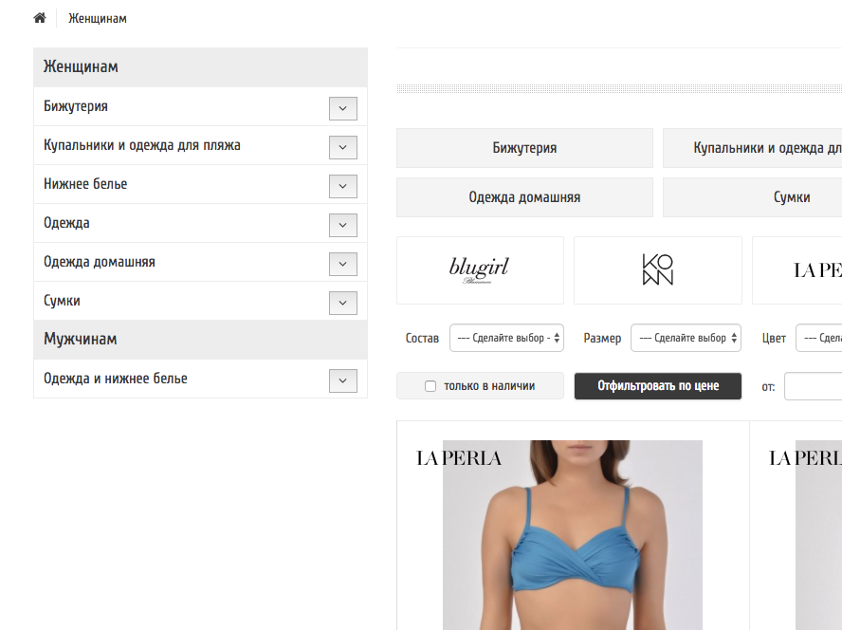The height and width of the screenshot is (630, 842).
Task: Expand the Сумки sidebar chevron
Action: point(342,303)
